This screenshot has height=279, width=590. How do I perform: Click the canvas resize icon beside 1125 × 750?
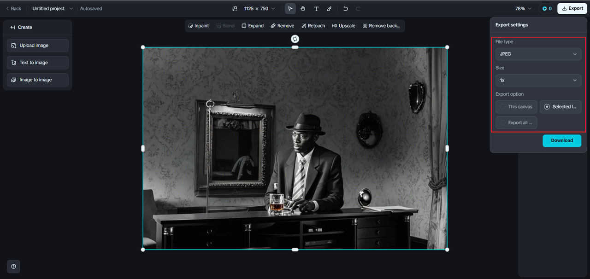coord(235,8)
